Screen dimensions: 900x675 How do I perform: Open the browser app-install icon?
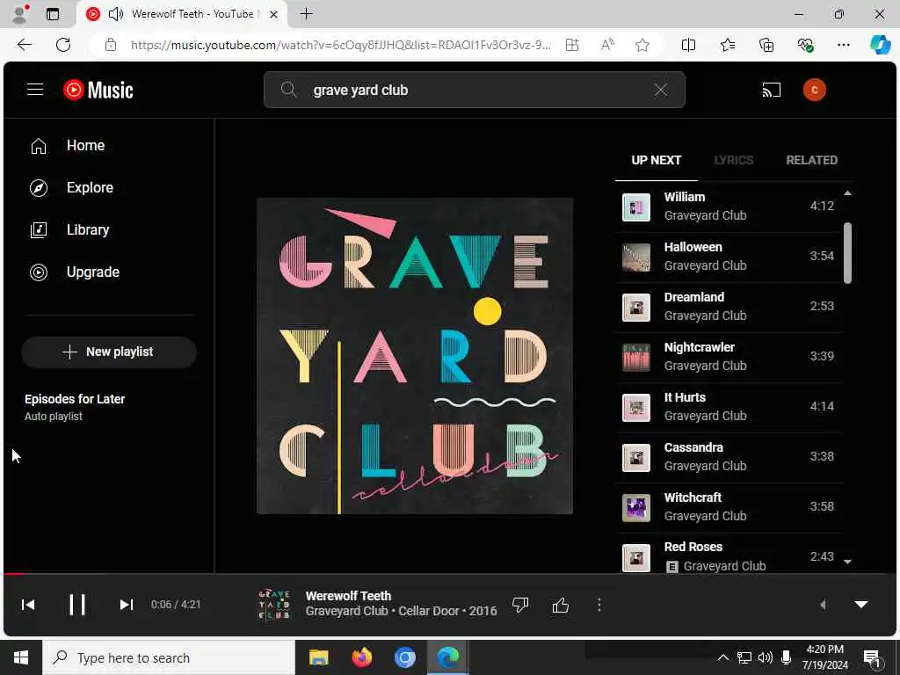tap(572, 45)
